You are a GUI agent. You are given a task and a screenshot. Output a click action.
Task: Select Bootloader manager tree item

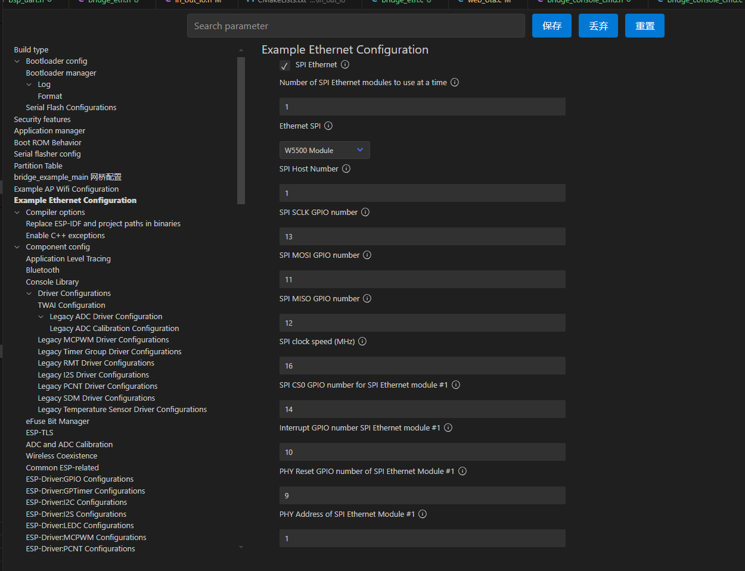tap(61, 73)
